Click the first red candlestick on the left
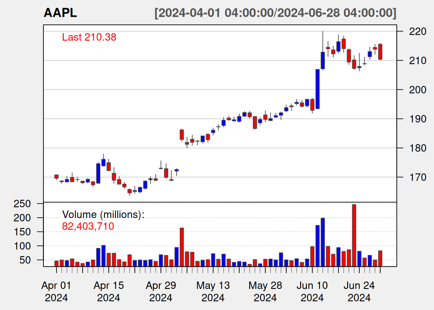The width and height of the screenshot is (434, 310). coord(57,176)
